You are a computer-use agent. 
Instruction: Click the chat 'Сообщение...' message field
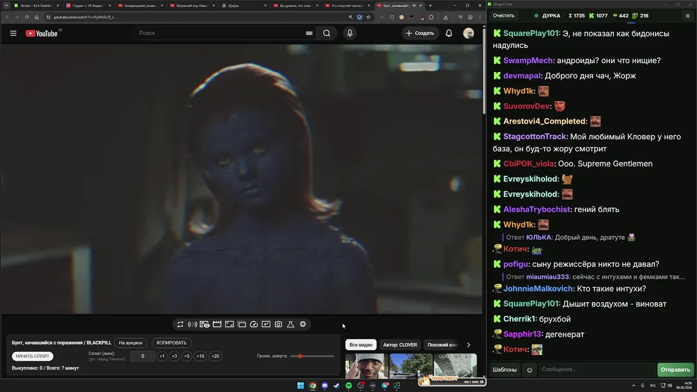click(x=597, y=370)
